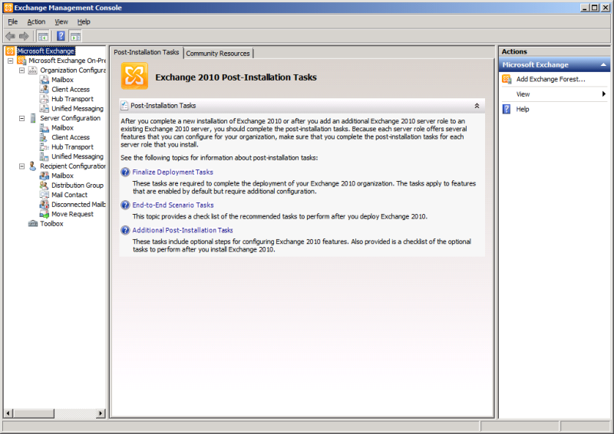Select Distribution Group in the tree
Screen dimensions: 614x434
77,186
